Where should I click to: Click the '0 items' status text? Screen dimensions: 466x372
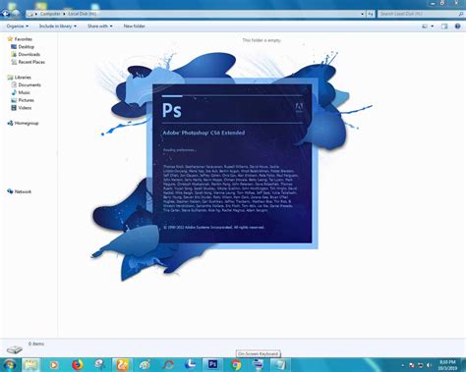[36, 344]
